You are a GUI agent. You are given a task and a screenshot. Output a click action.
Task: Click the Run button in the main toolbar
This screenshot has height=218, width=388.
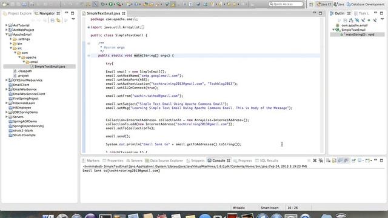[x=110, y=4]
